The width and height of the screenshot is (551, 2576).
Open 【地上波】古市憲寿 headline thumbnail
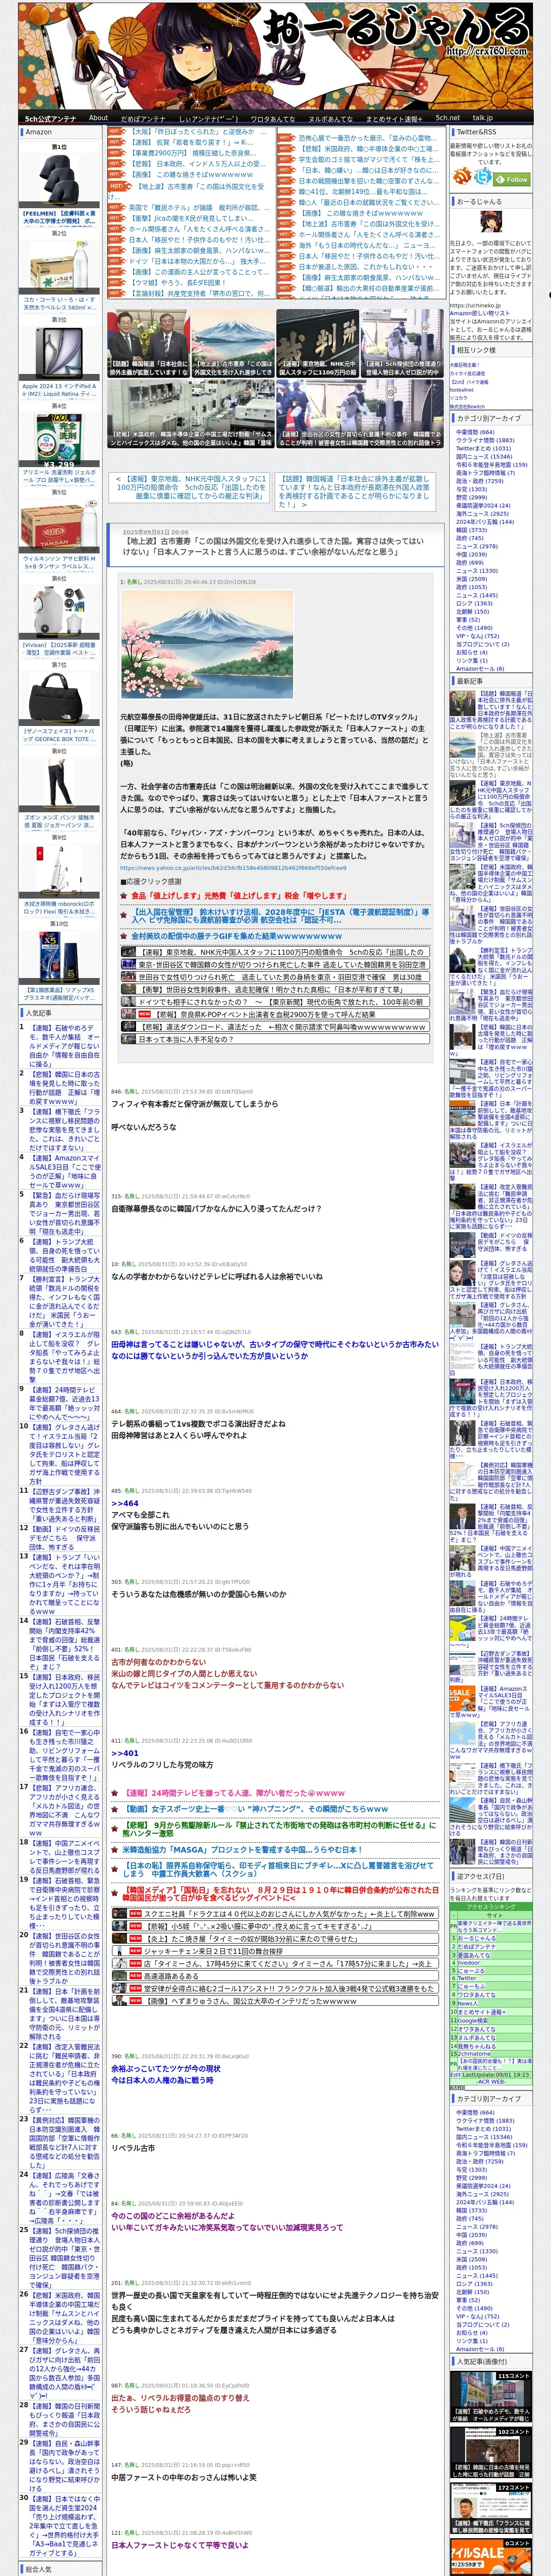pyautogui.click(x=233, y=343)
